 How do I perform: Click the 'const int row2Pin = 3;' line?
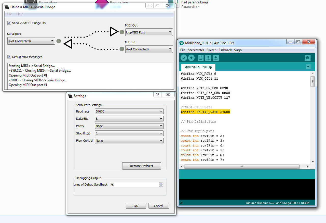coord(202,141)
